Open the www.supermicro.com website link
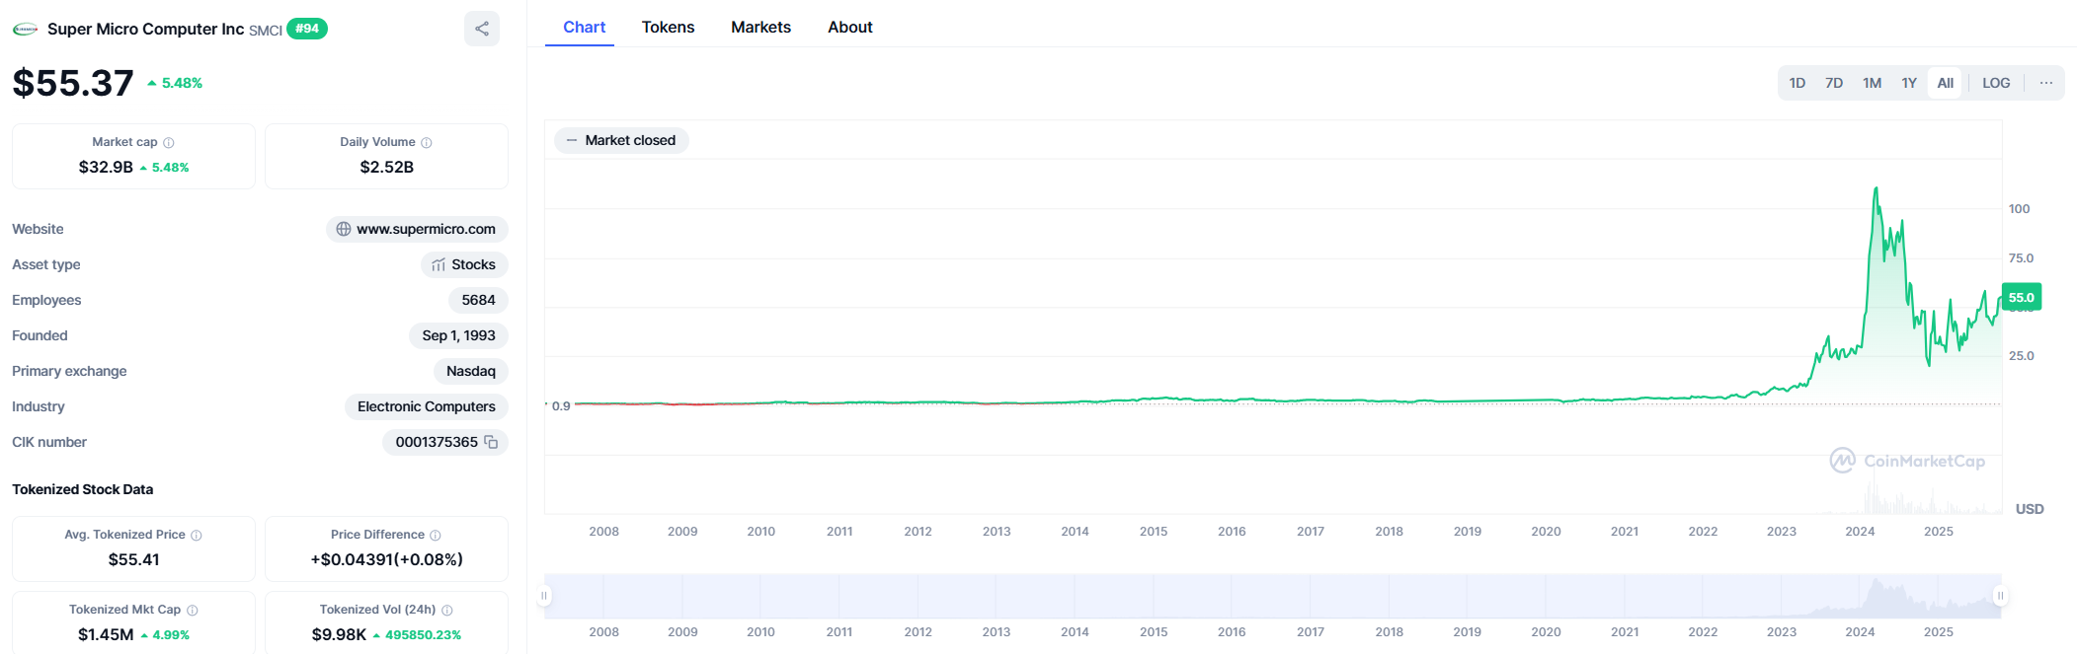2077x654 pixels. 417,229
